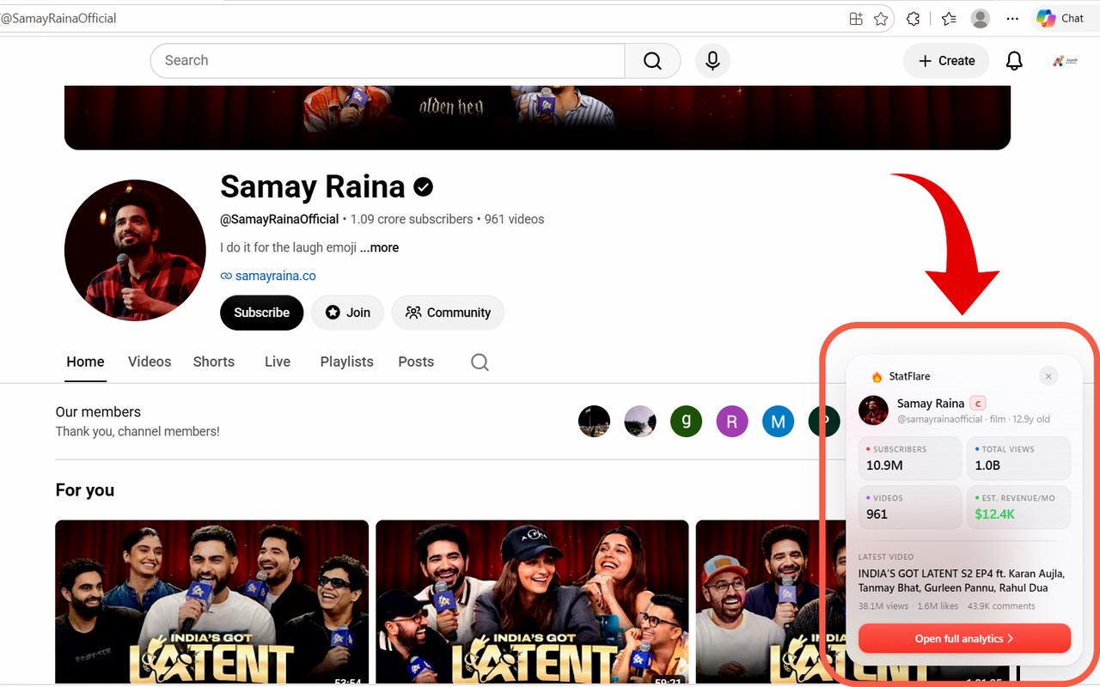
Task: Click the channel avatar inside the StatFlare popup
Action: pyautogui.click(x=873, y=410)
